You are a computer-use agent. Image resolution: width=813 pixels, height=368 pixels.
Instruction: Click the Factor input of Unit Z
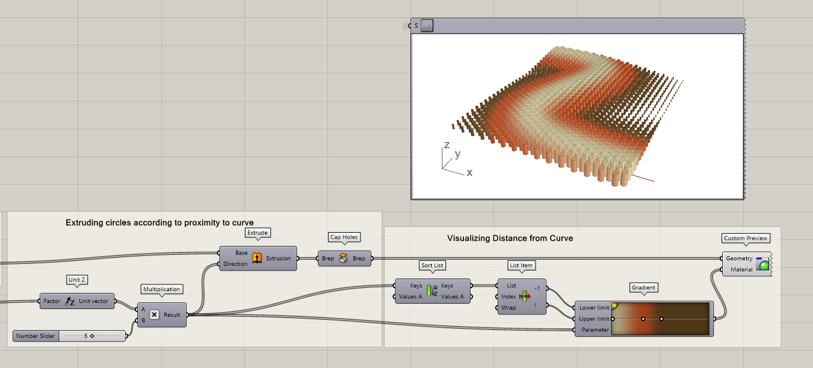coord(52,301)
